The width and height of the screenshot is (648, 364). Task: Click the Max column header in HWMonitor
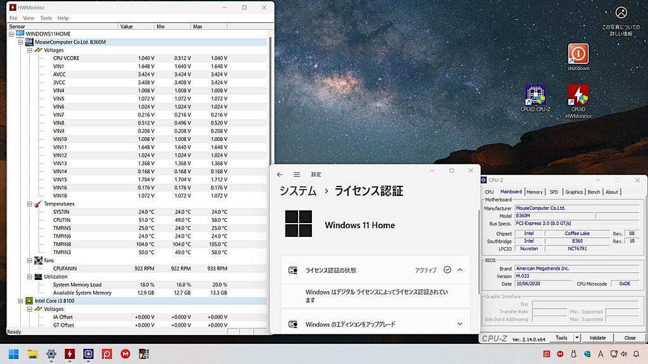209,27
